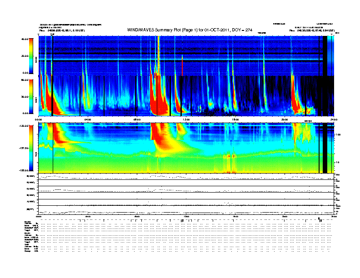The width and height of the screenshot is (360, 278).
Task: Click the 10 label on TNR right axis
Action: coord(337,162)
